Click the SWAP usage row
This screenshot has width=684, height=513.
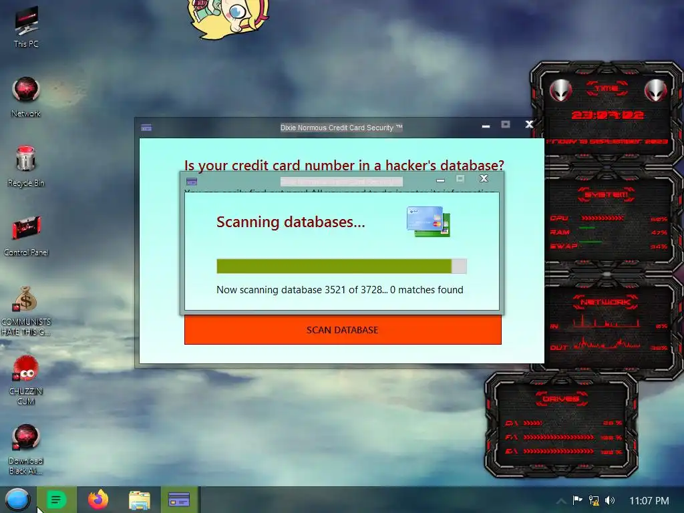click(609, 246)
